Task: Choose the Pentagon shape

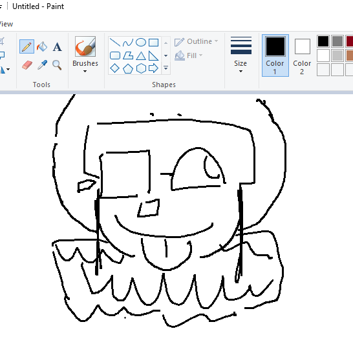Action: coord(127,68)
